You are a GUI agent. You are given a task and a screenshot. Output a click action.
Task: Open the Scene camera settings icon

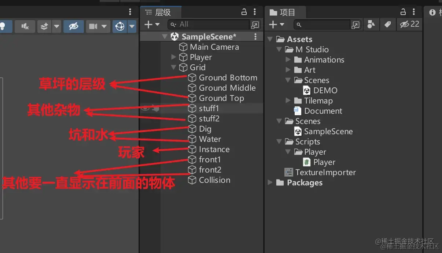(x=93, y=26)
